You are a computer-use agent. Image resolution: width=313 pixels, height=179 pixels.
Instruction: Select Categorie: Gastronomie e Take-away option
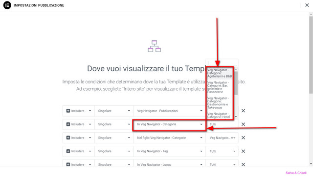point(220,103)
